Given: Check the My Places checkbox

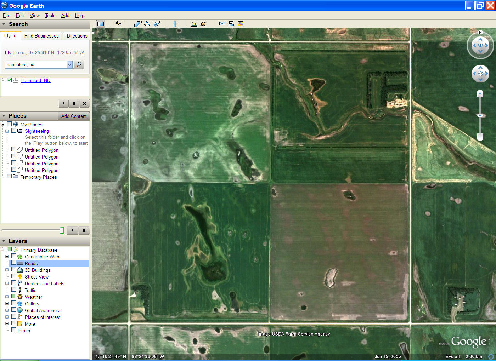Looking at the screenshot, I should pos(10,124).
